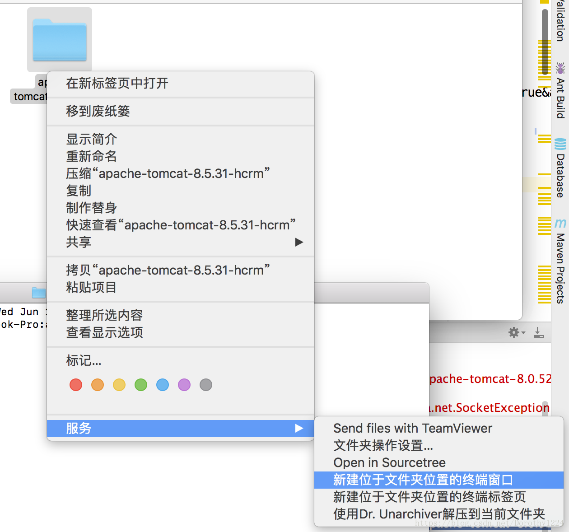Select 显示简介 to show info
569x532 pixels.
(x=92, y=139)
